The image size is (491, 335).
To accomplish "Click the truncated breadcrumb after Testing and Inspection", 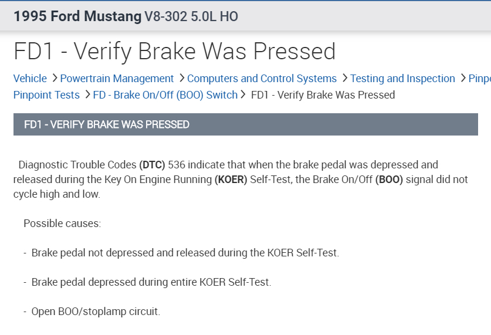I will [x=479, y=79].
